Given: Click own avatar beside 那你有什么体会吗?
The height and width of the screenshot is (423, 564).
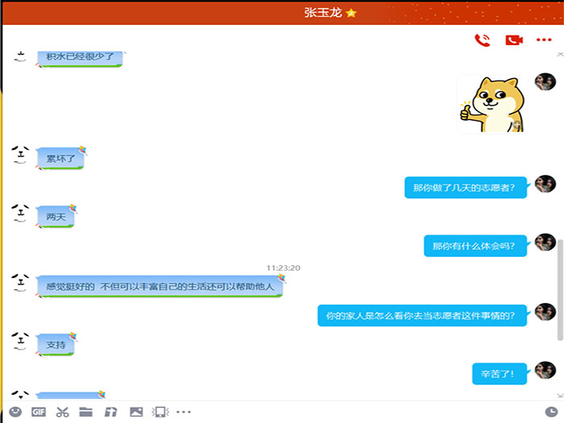Looking at the screenshot, I should tap(545, 242).
